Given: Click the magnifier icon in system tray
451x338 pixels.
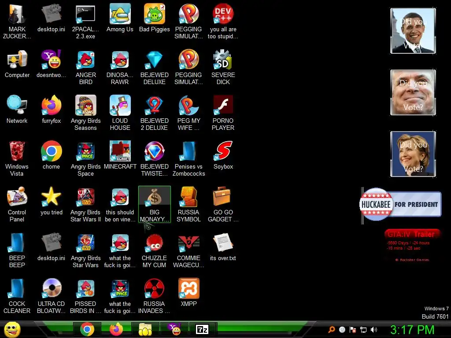Looking at the screenshot, I should (332, 330).
